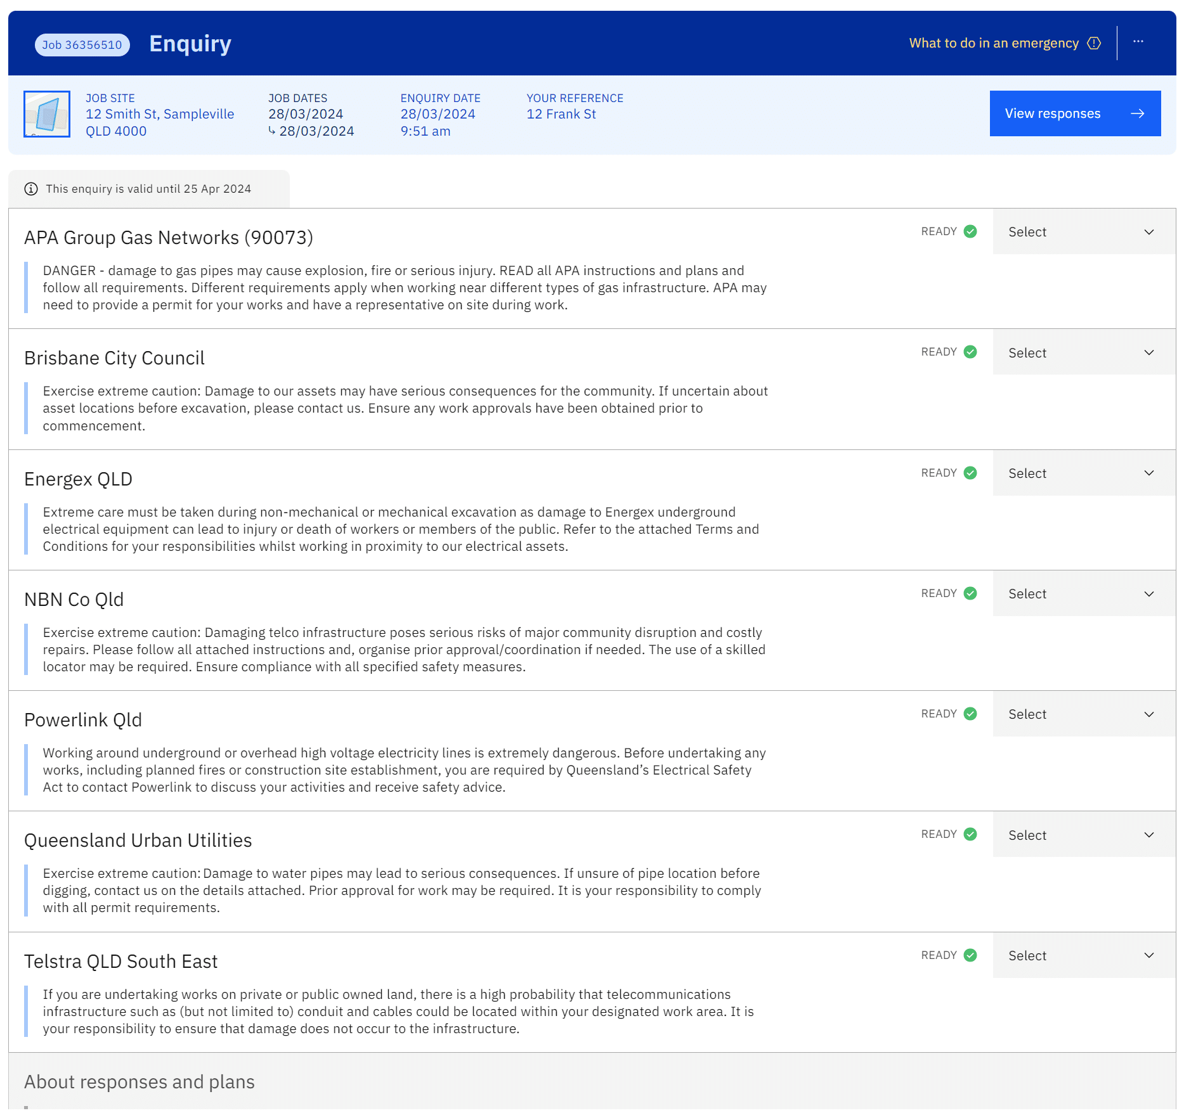The width and height of the screenshot is (1184, 1113).
Task: Click the APA Group Gas Networks heading
Action: pos(169,238)
